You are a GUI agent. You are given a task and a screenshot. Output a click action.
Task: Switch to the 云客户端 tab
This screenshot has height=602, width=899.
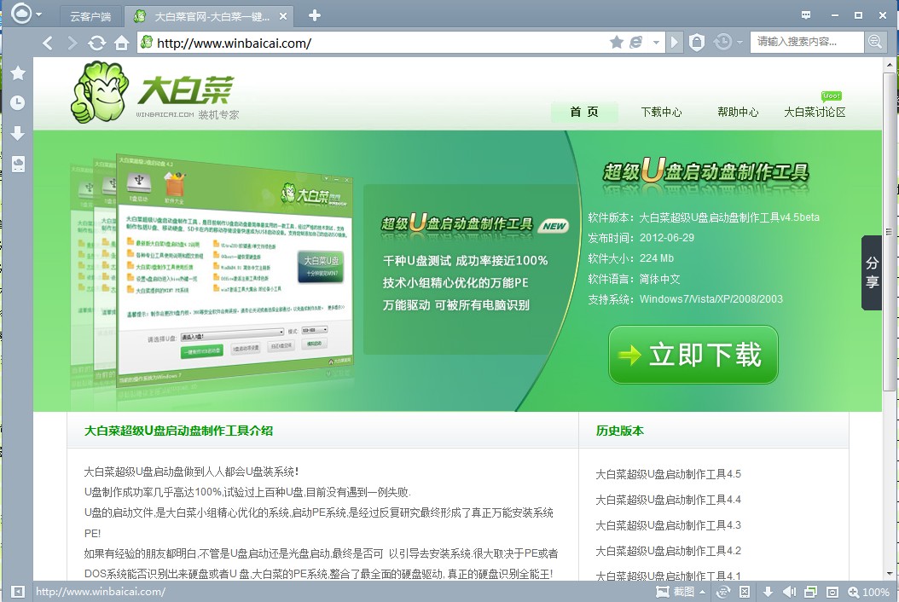[x=90, y=16]
